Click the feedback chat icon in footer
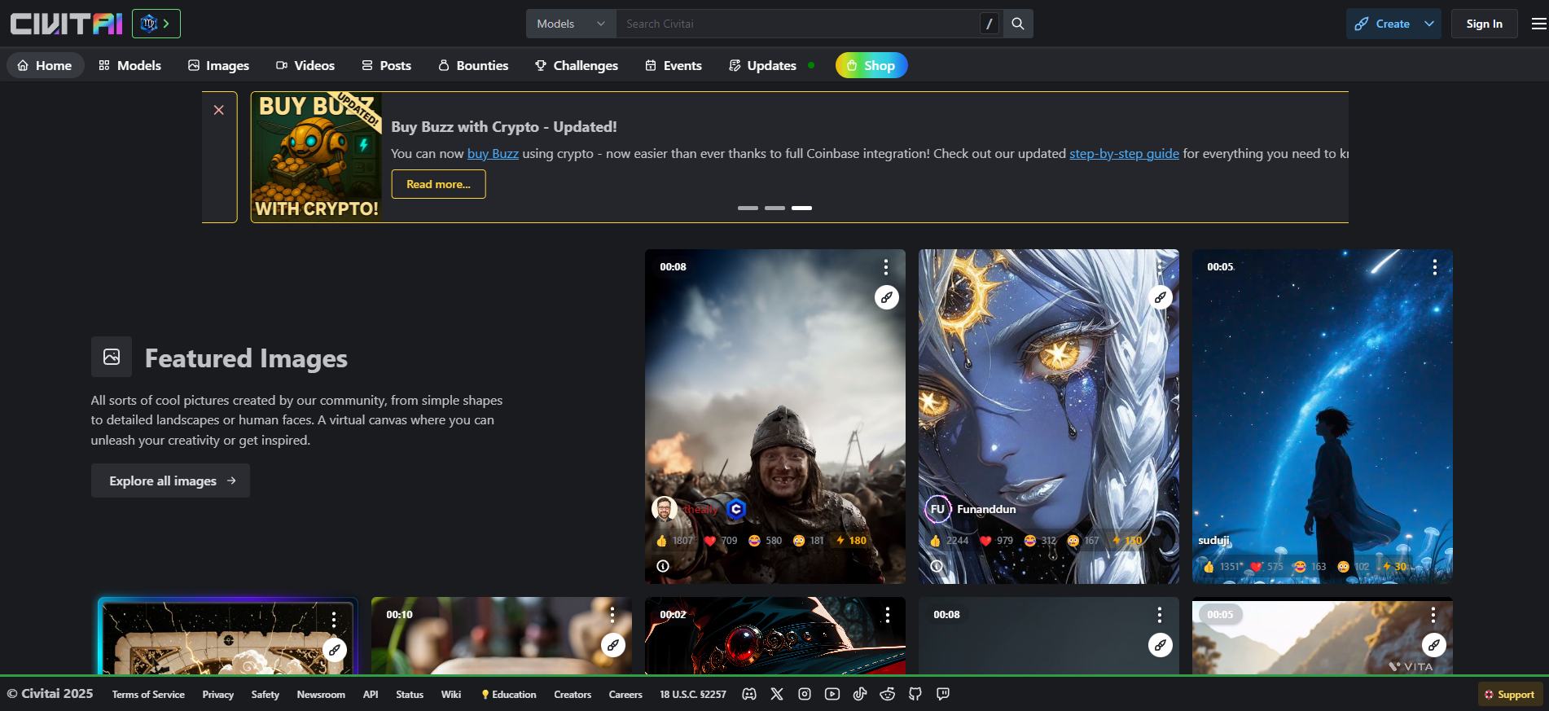 pyautogui.click(x=943, y=694)
